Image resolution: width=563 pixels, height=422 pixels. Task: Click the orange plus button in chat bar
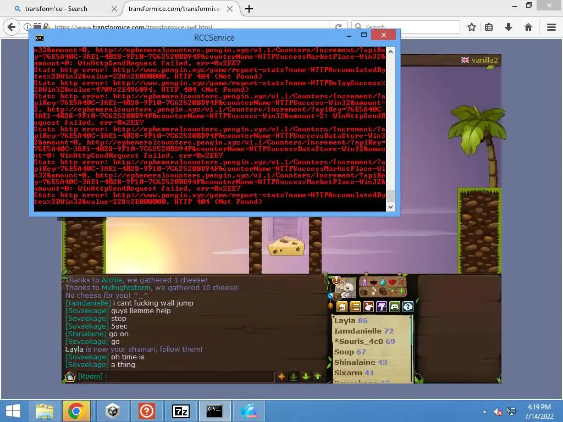(281, 376)
